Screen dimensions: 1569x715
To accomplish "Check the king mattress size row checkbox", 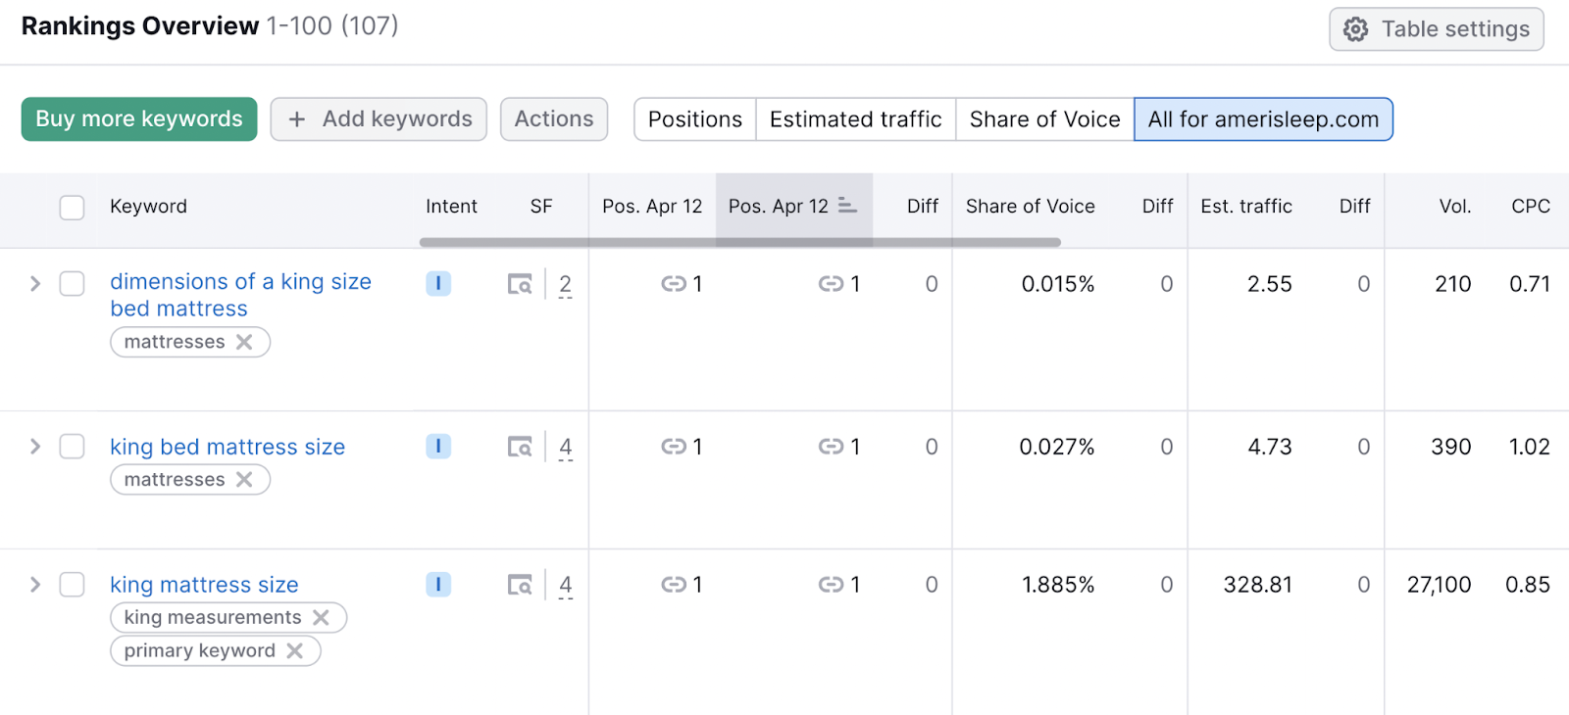I will tap(72, 585).
